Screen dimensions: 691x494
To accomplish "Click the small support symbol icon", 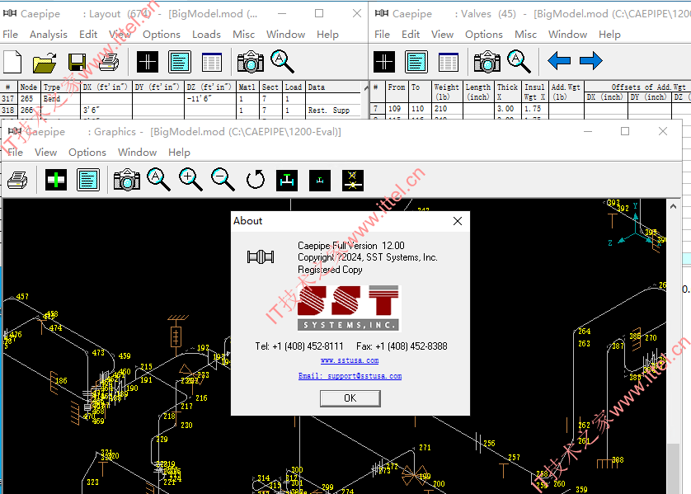I will [320, 181].
